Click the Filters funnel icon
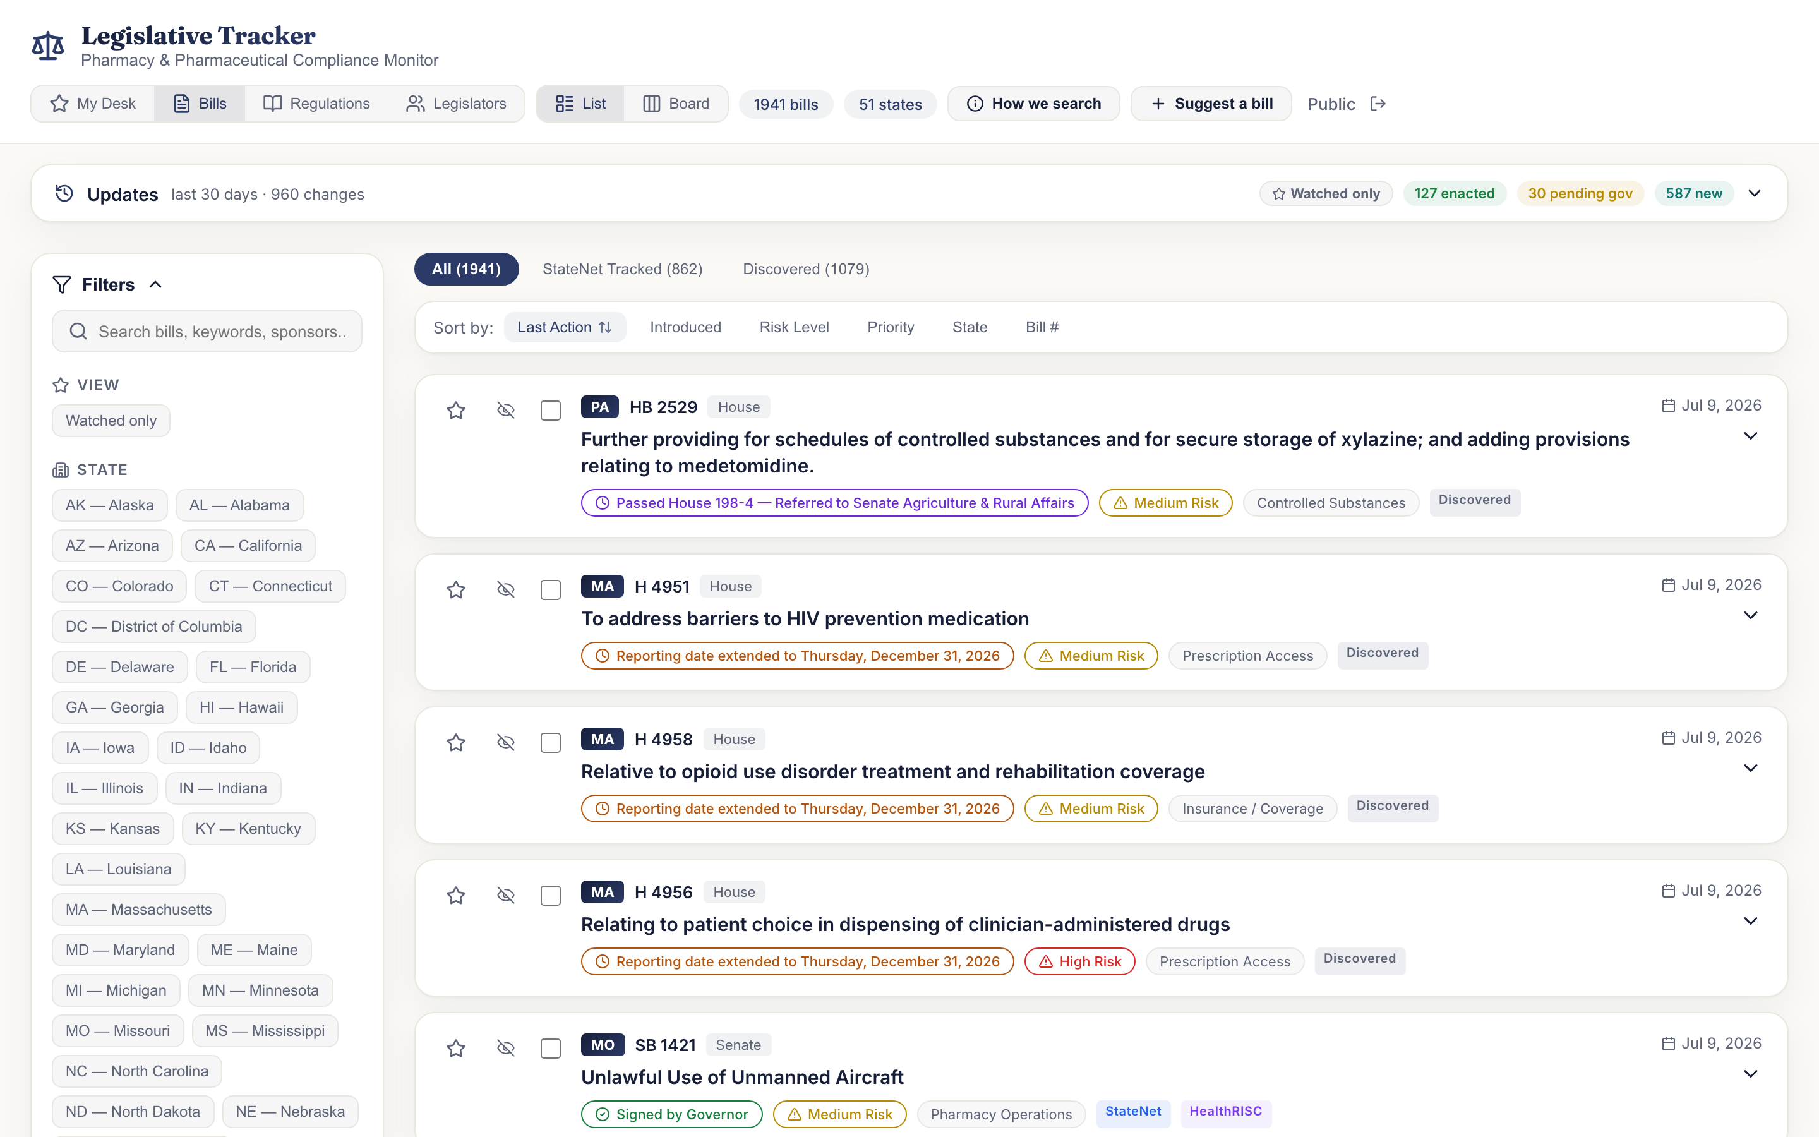 click(62, 284)
